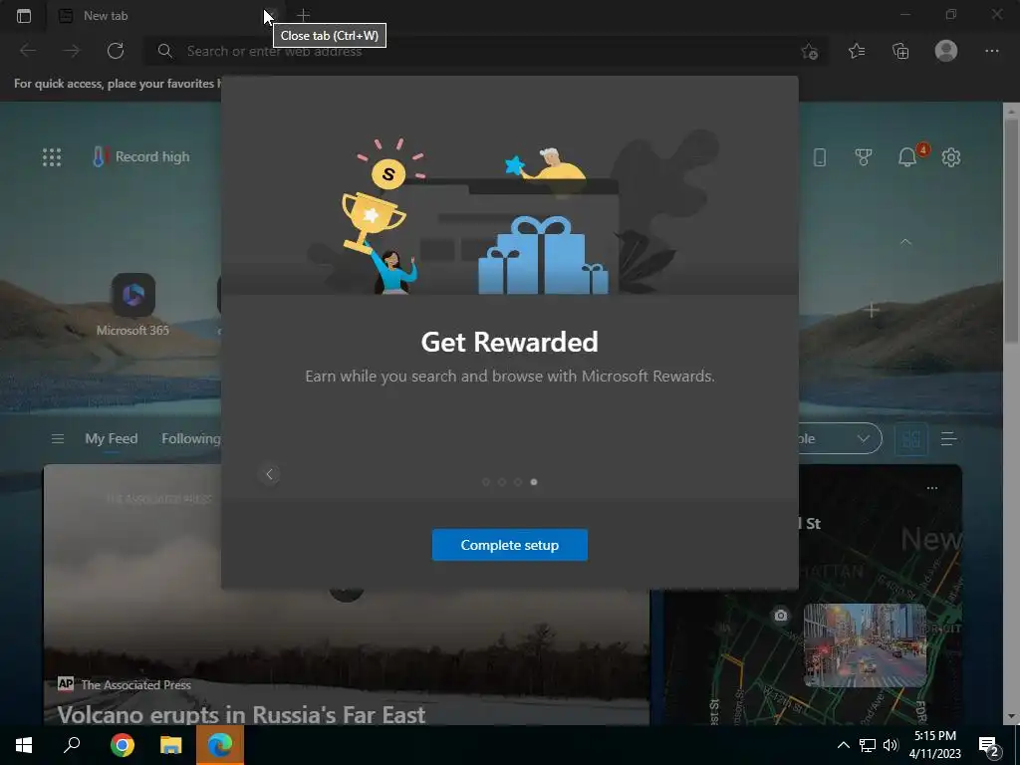
Task: Open the Settings and more ellipsis
Action: 991,51
